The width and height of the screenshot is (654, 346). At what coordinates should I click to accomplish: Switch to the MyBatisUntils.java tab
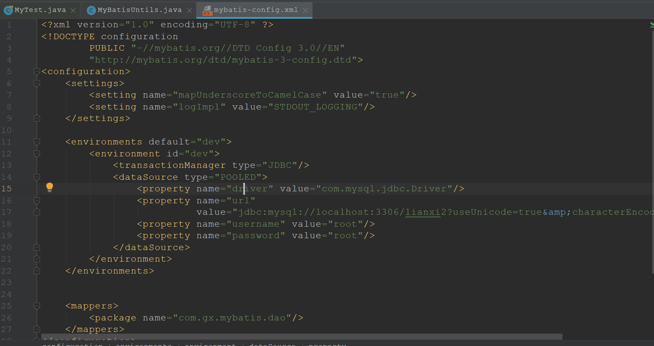click(x=139, y=10)
